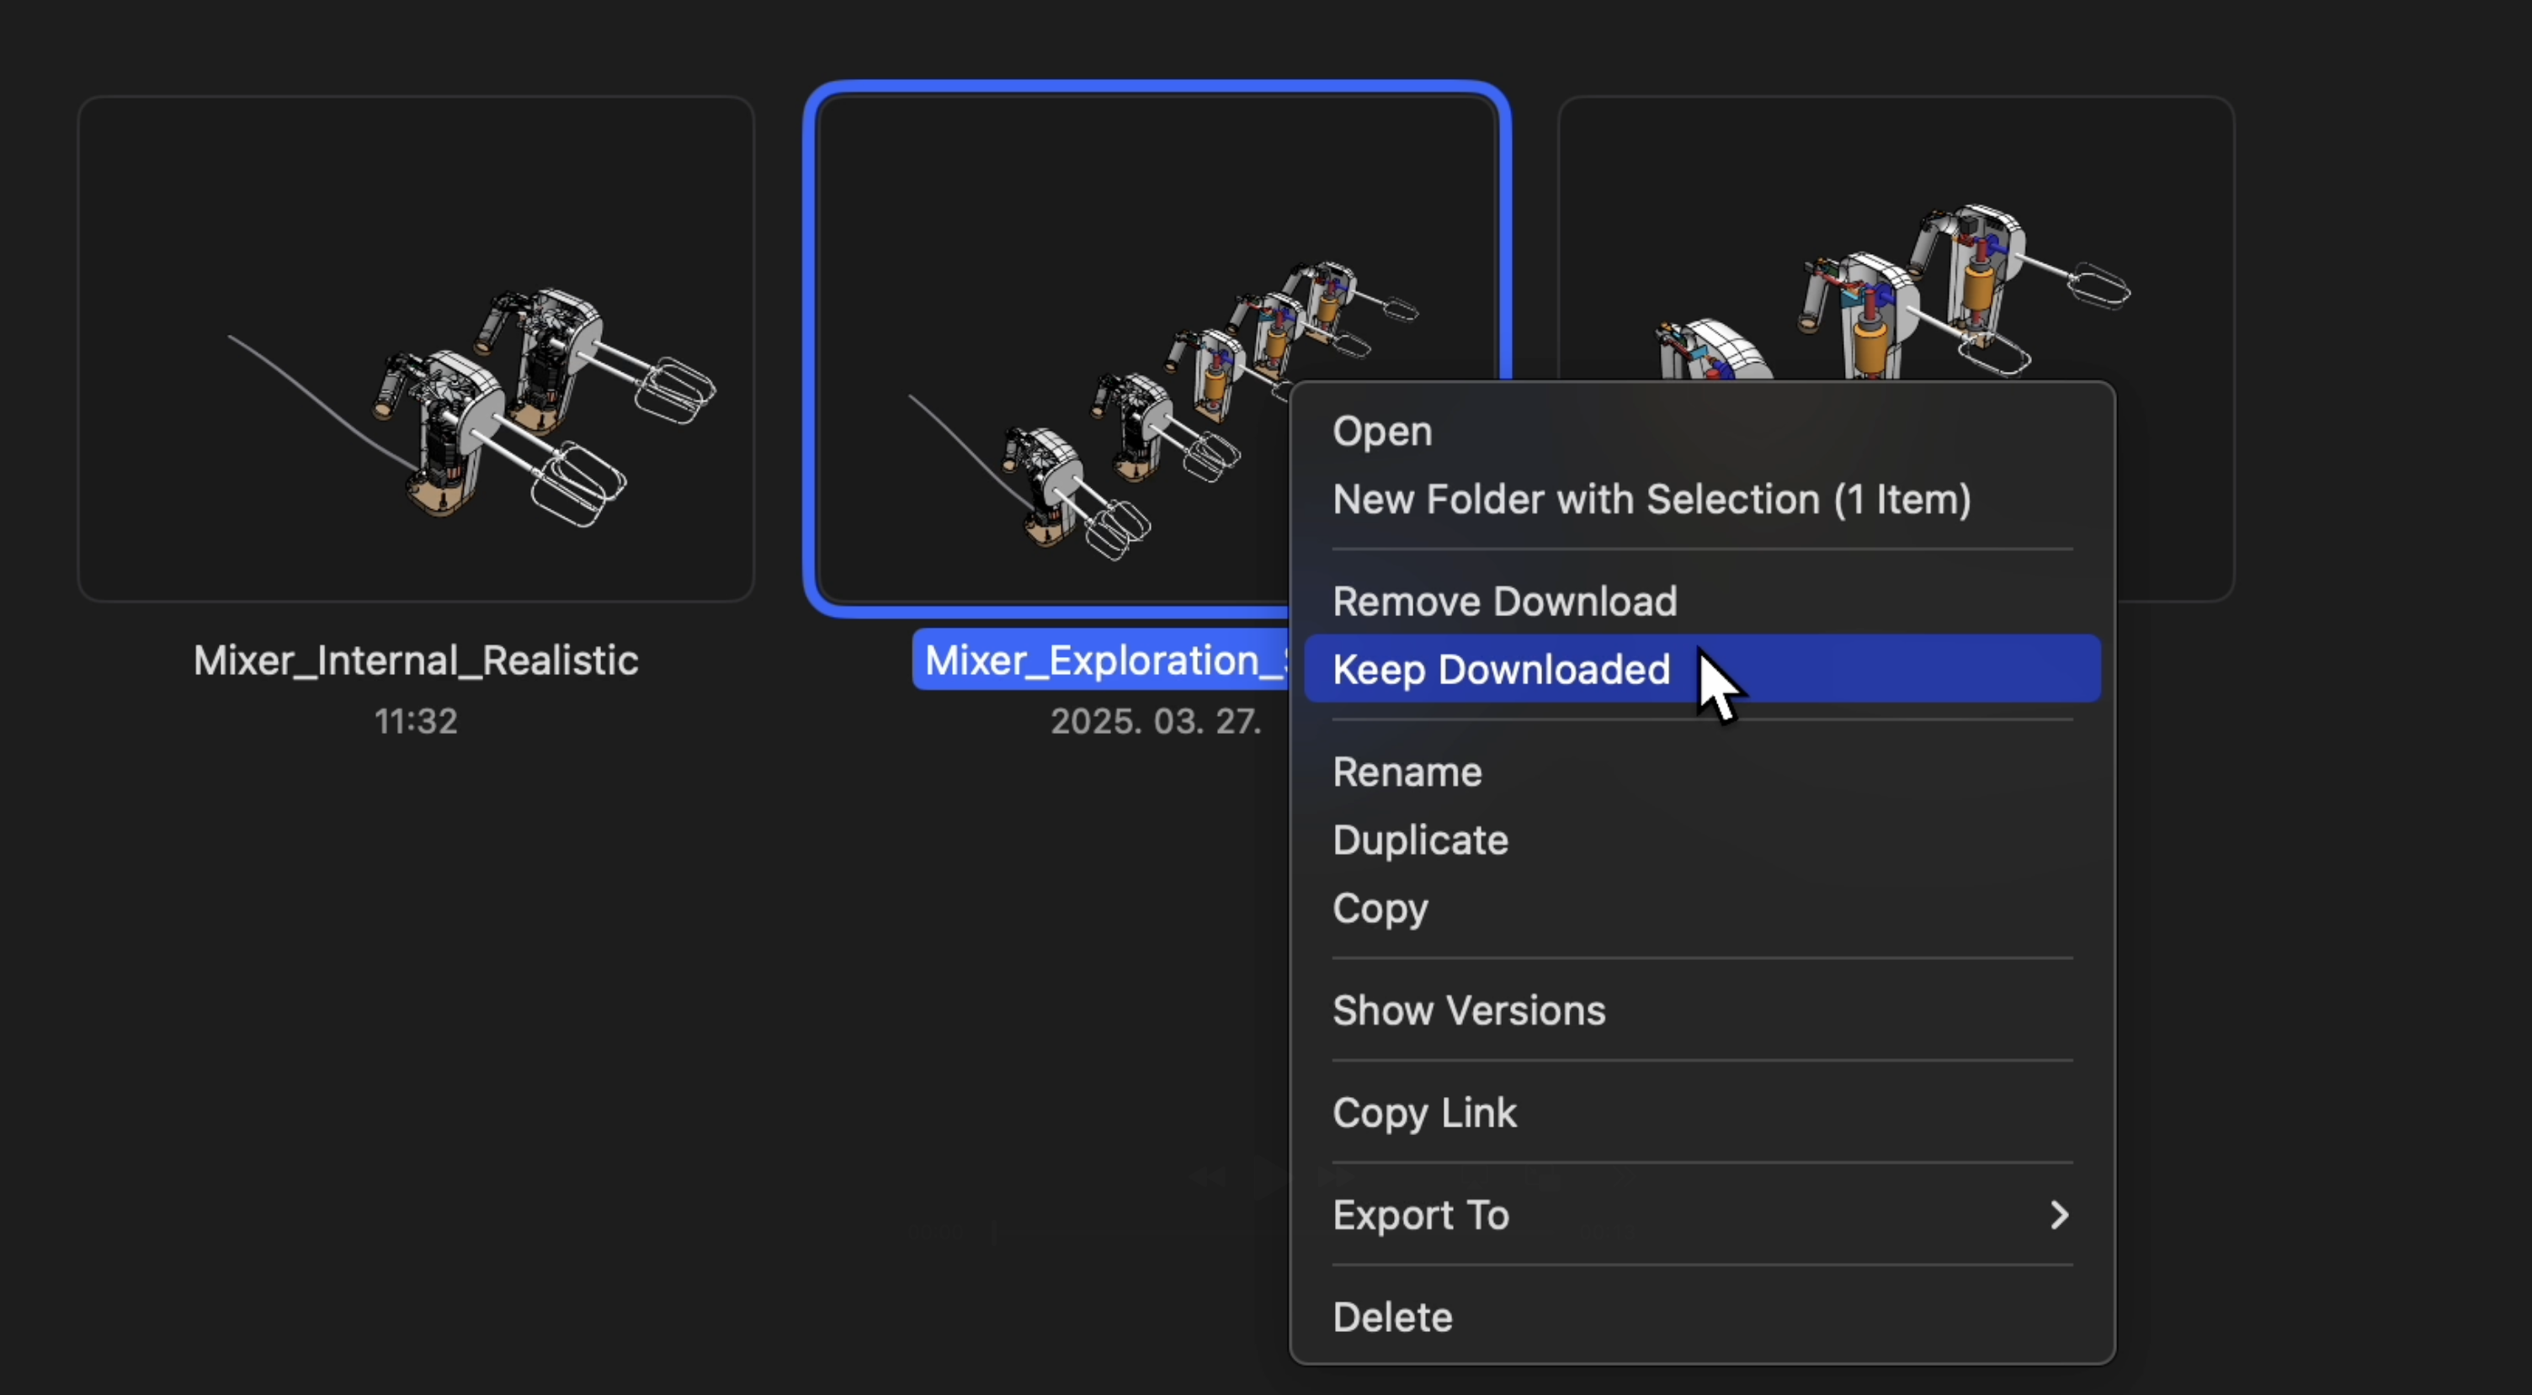Click the Export To chevron arrow
The image size is (2532, 1395).
pos(2059,1215)
